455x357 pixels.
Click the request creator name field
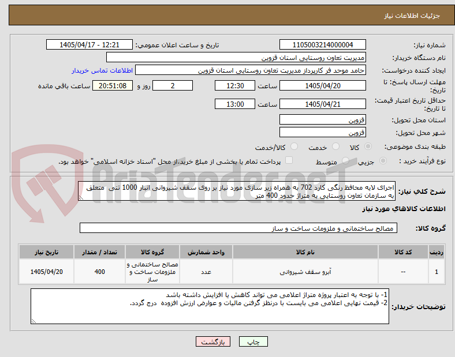coord(251,70)
